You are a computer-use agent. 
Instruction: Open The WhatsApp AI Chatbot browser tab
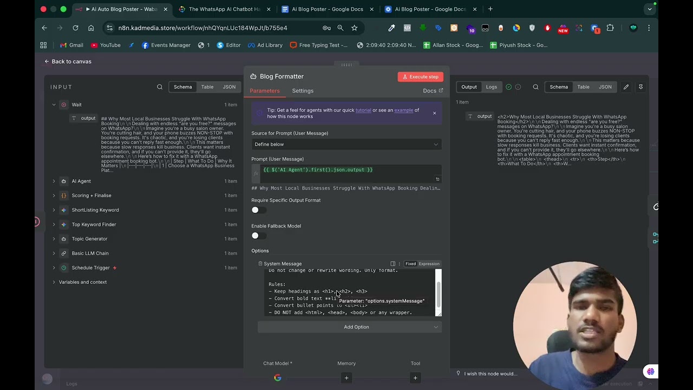pyautogui.click(x=224, y=9)
